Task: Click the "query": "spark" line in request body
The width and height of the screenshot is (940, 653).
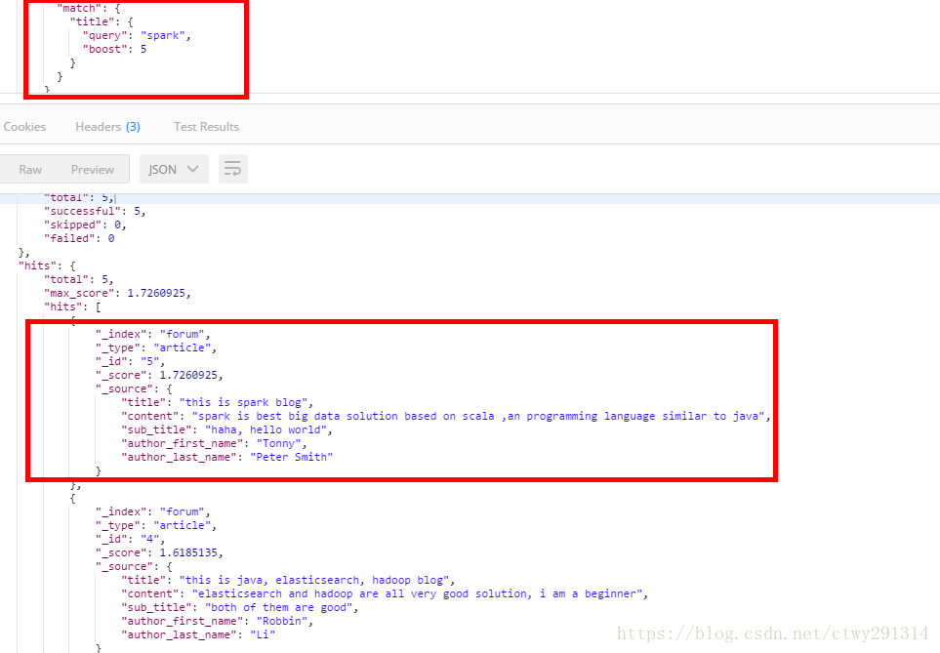Action: click(137, 35)
